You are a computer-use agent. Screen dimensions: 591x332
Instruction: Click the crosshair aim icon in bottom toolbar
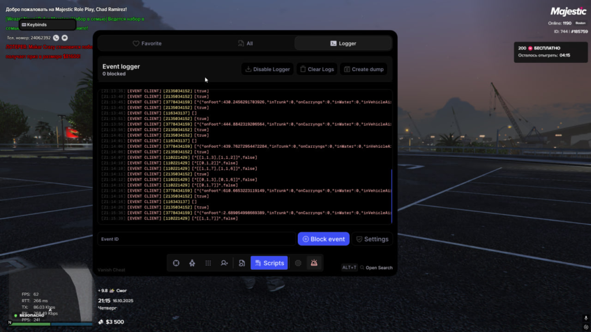176,263
